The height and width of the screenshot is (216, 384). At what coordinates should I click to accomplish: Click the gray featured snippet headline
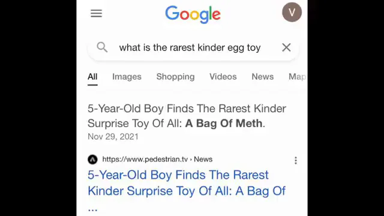point(187,116)
